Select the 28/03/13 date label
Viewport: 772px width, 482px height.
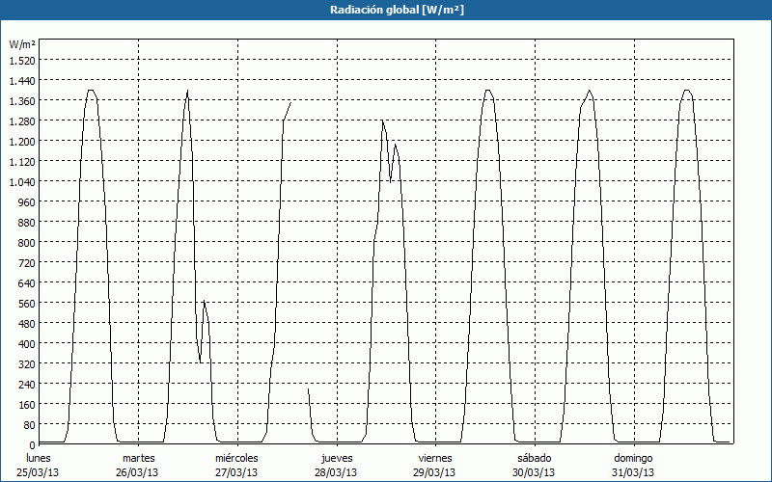coord(336,472)
